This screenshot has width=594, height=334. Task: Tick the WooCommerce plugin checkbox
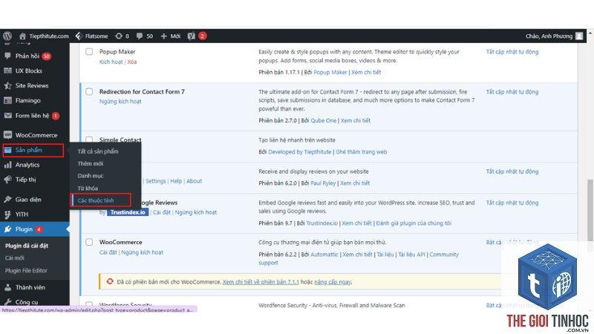click(89, 242)
